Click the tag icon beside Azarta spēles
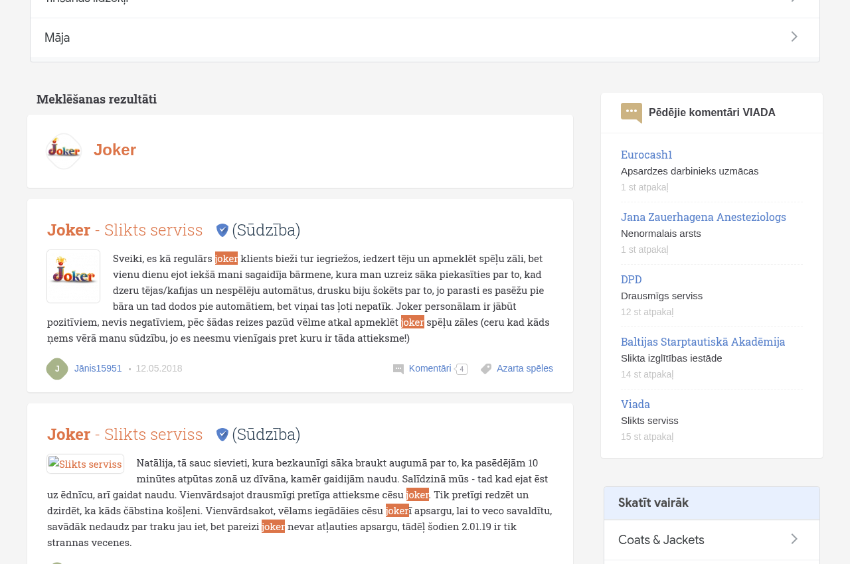Viewport: 850px width, 564px height. point(486,369)
